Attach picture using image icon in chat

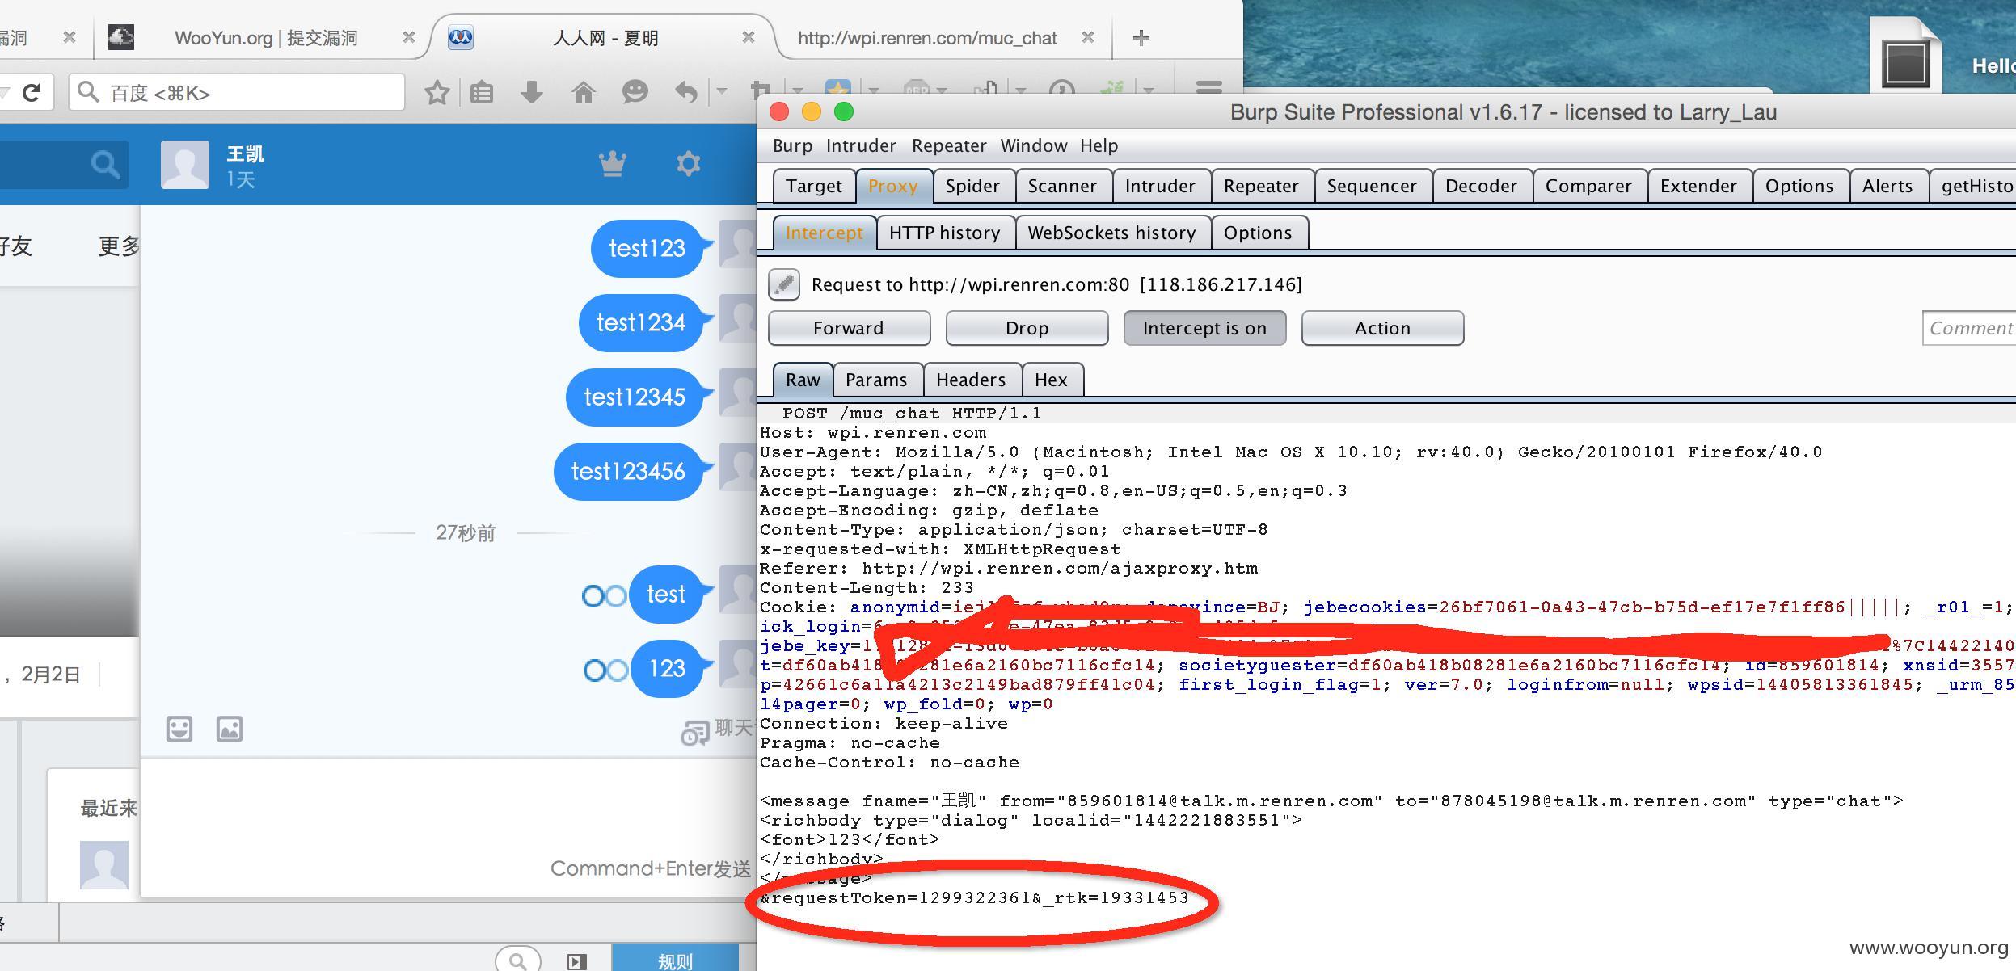coord(230,729)
